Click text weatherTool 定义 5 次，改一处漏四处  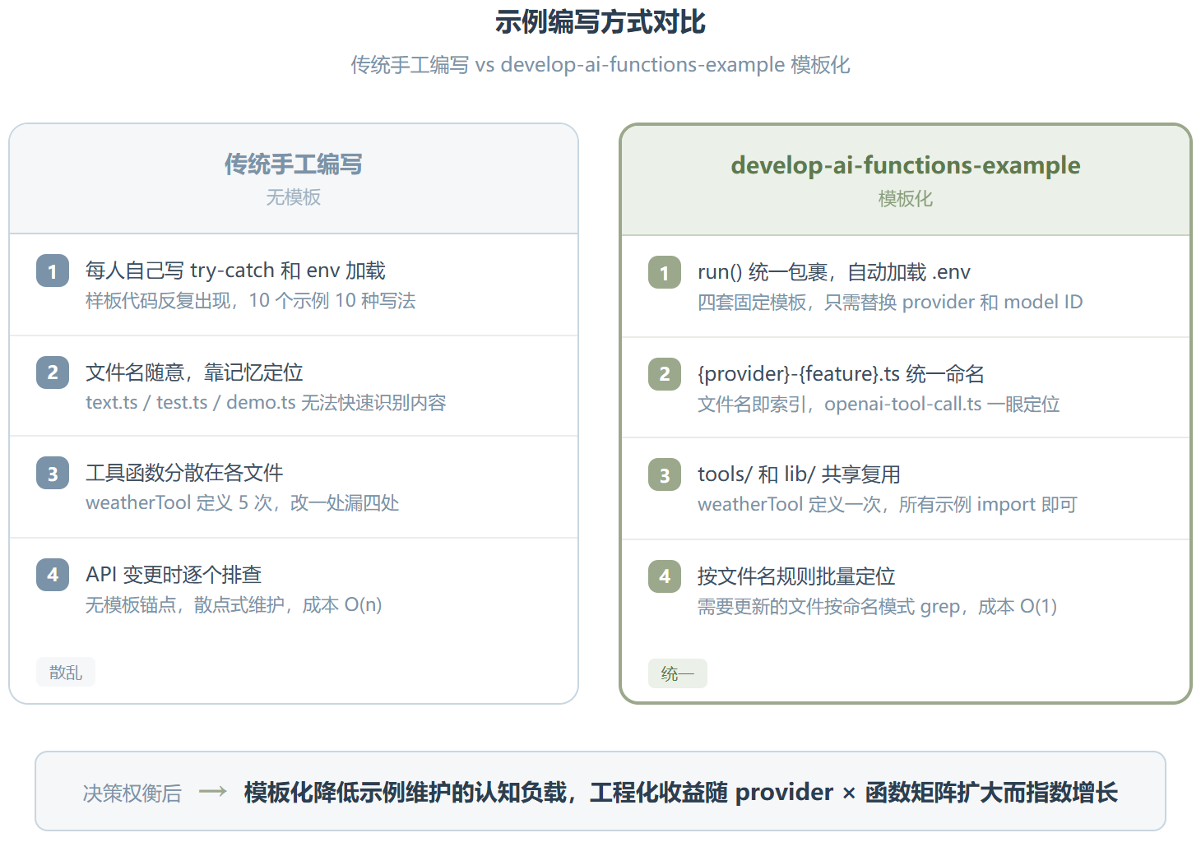coord(242,503)
